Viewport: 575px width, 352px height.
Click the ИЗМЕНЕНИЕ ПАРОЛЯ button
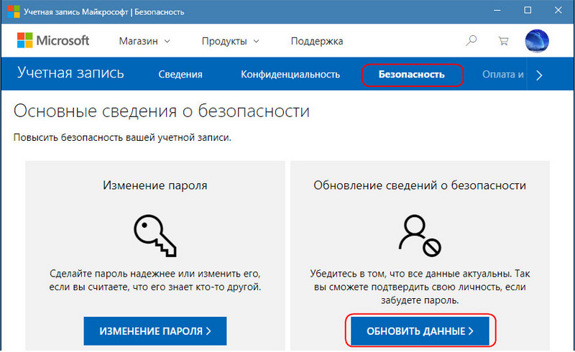(x=155, y=331)
